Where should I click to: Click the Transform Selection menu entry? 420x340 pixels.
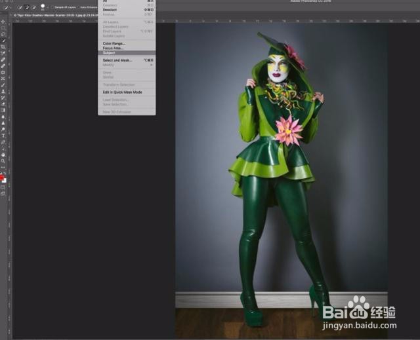(127, 85)
